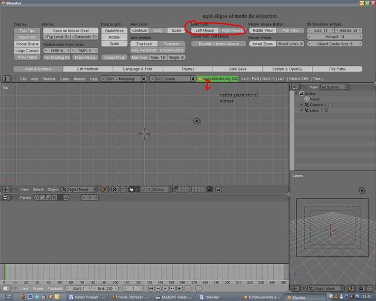This screenshot has height=301, width=376.
Task: Adjust the LMB: 5 delay field
Action: (57, 51)
